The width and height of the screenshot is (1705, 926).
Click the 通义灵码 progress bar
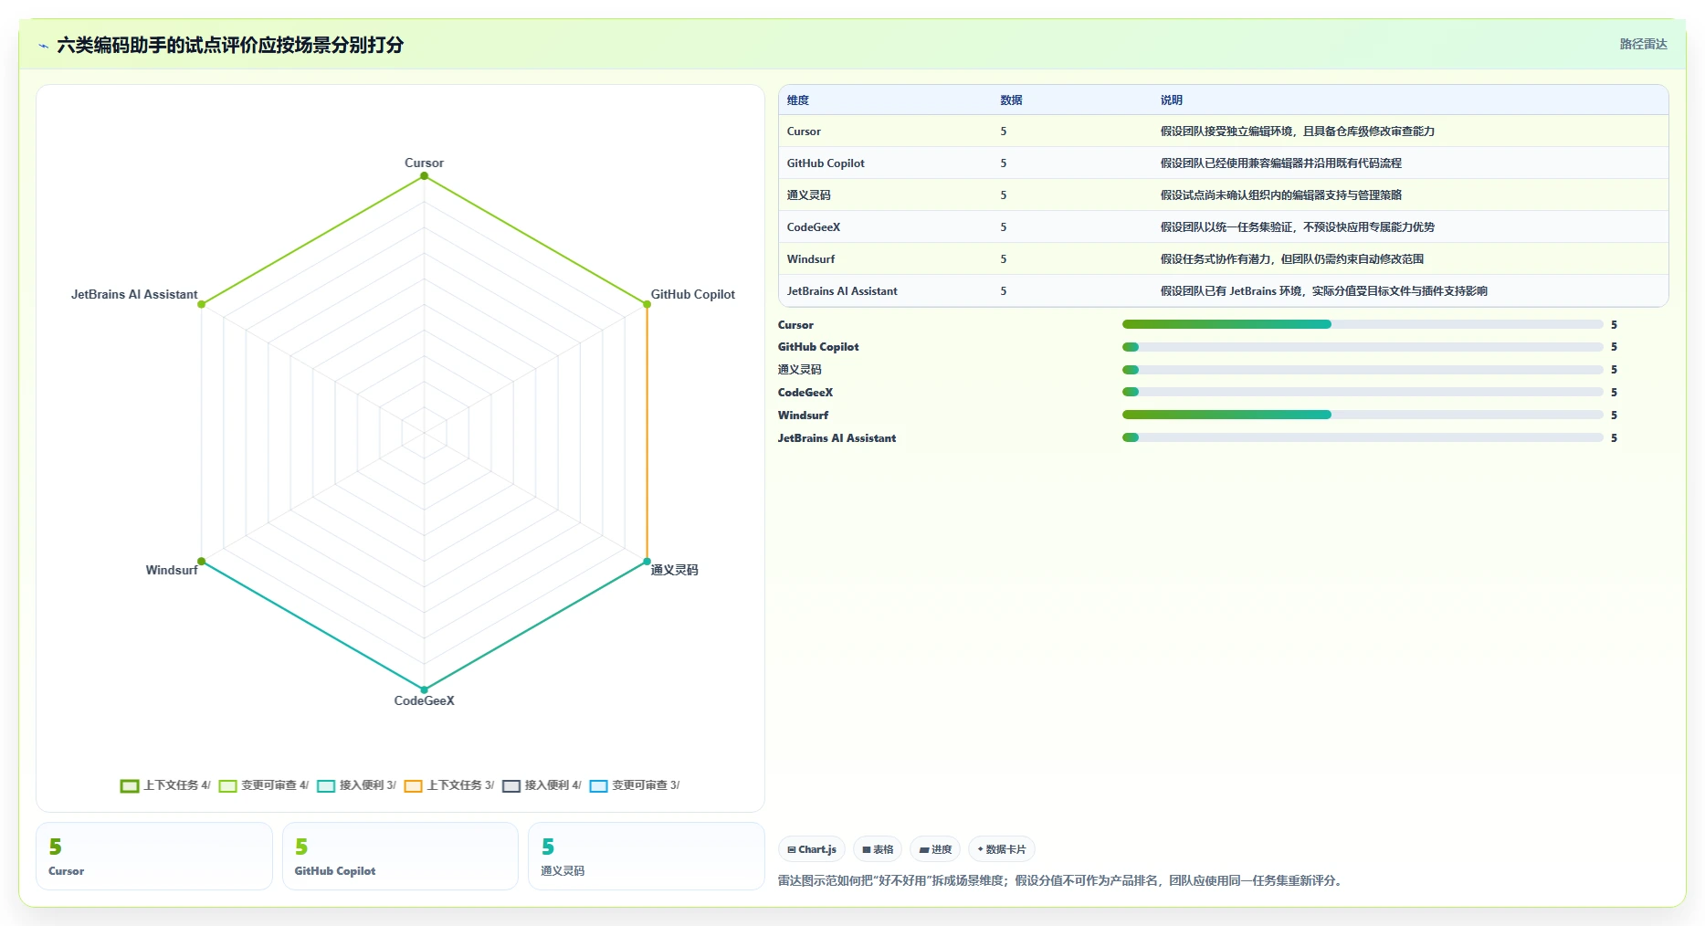1363,370
